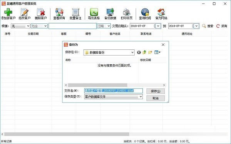
Task: Open the start transaction date picker dropdown
Action: point(158,26)
